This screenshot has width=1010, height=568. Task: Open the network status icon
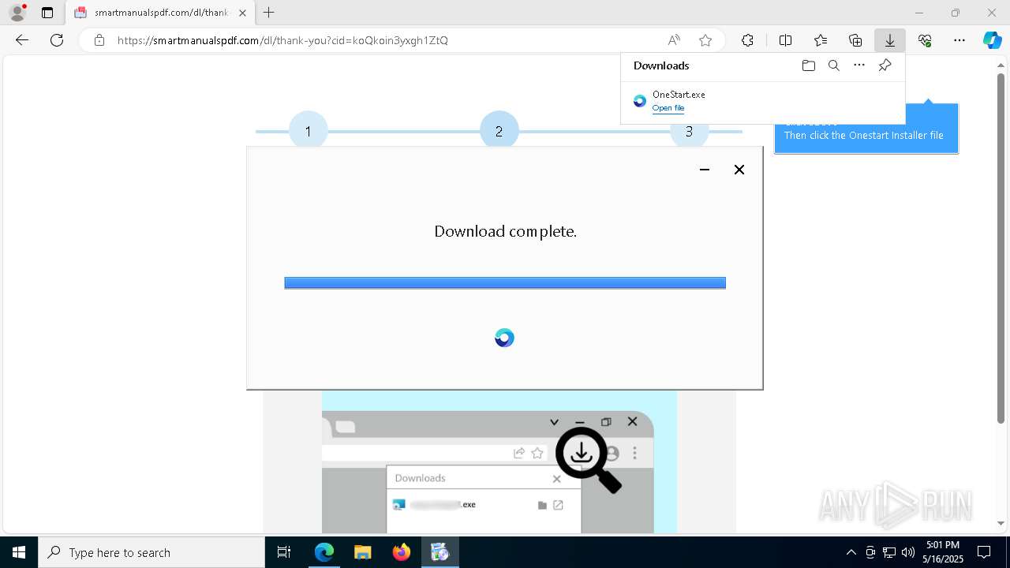888,552
